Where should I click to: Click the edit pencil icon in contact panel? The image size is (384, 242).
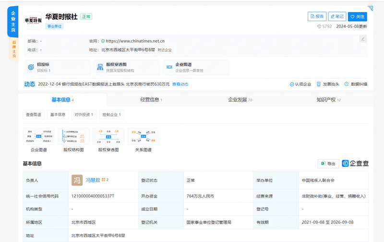pyautogui.click(x=363, y=39)
